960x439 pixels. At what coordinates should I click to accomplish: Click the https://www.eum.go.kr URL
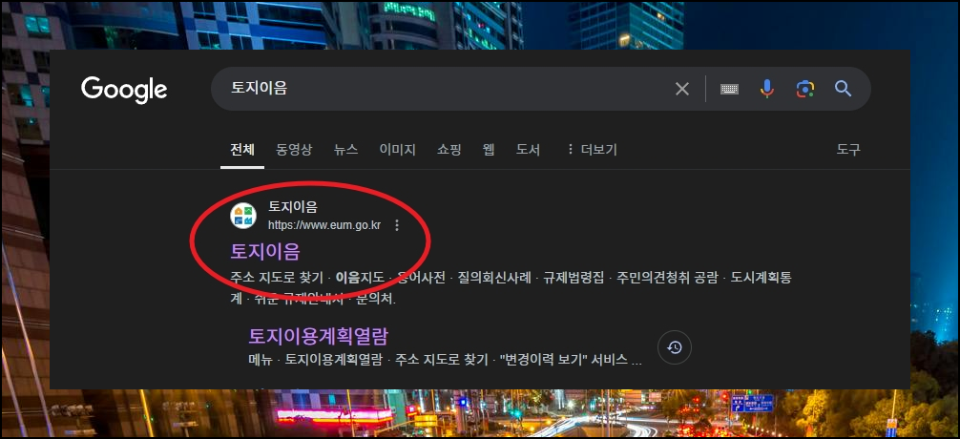[x=324, y=225]
